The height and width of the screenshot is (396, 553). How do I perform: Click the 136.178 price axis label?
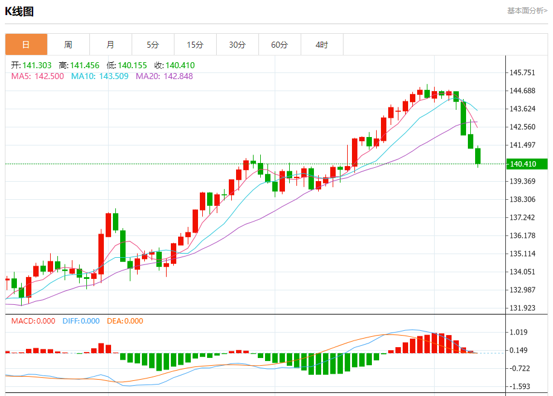tap(522, 235)
